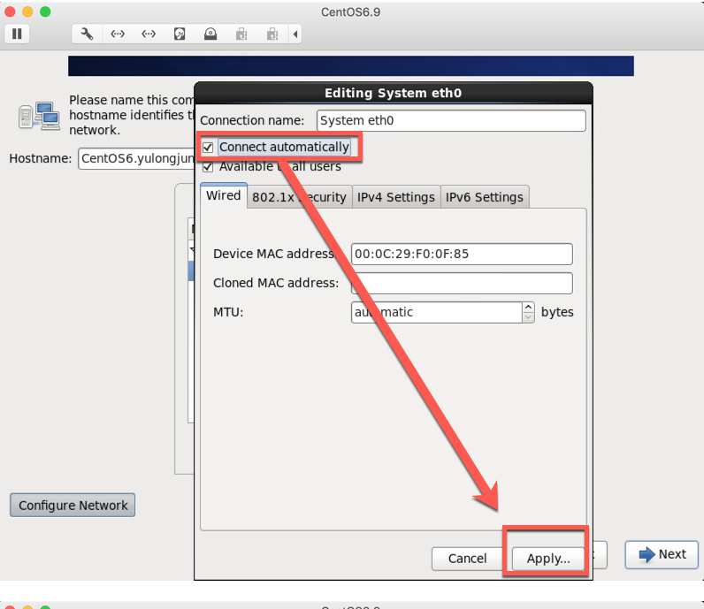Pause the virtual machine
The image size is (704, 609).
17,34
